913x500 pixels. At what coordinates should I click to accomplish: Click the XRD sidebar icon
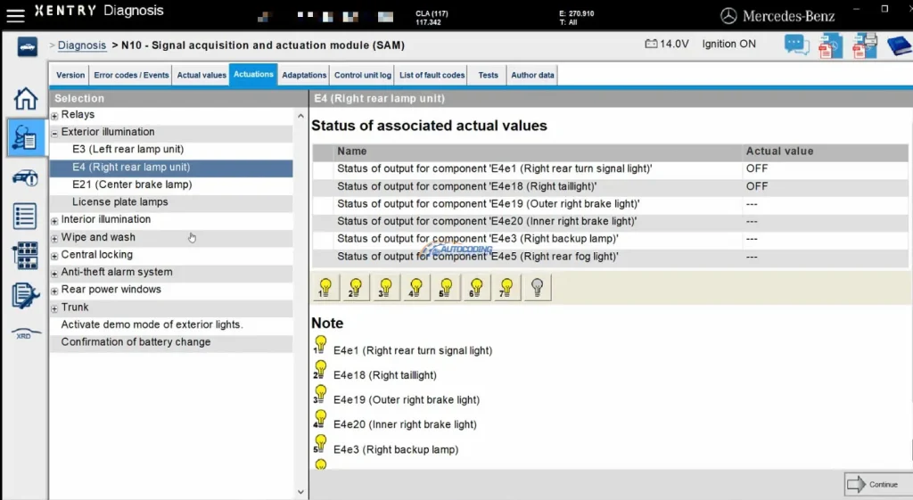pos(25,334)
